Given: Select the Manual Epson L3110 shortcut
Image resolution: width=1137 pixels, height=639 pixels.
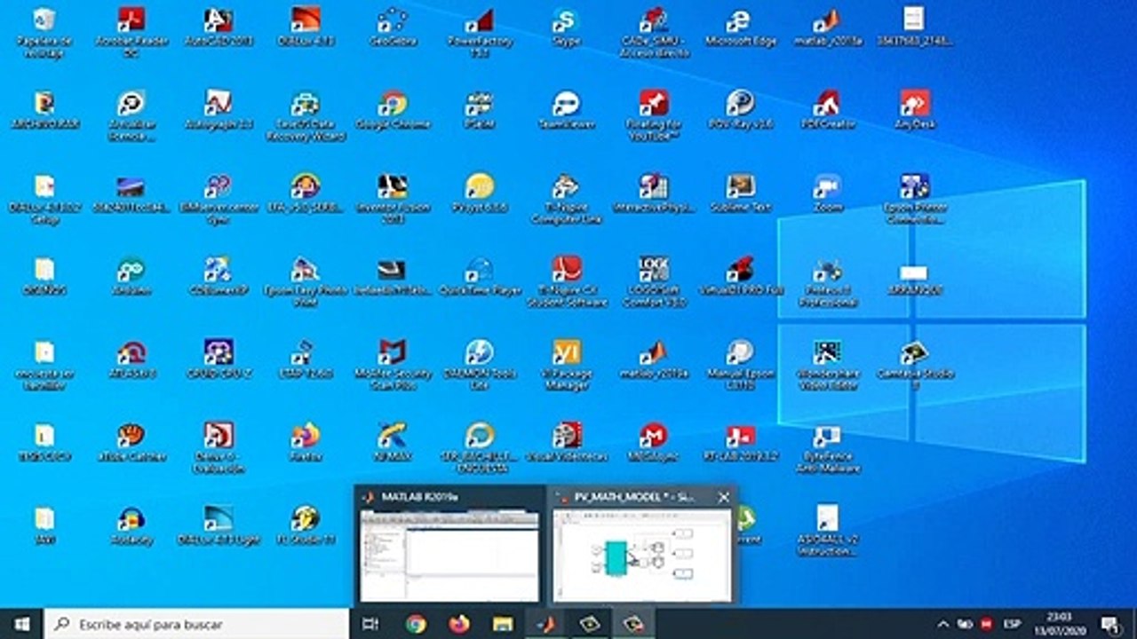Looking at the screenshot, I should [x=740, y=366].
